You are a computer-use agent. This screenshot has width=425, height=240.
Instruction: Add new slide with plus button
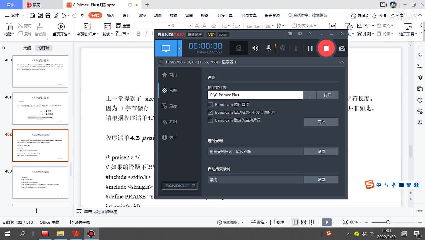click(x=37, y=211)
